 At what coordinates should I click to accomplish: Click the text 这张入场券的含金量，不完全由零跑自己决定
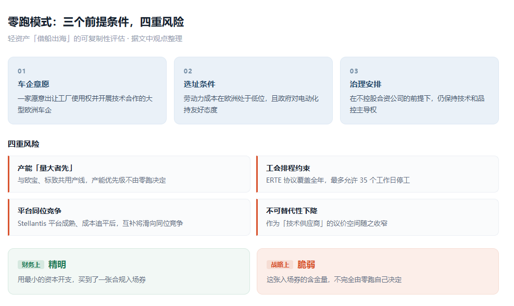click(334, 280)
